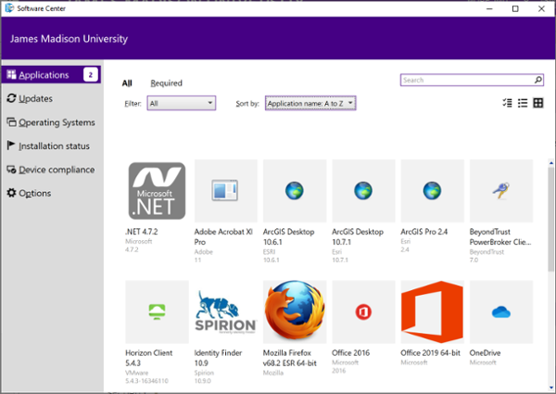The height and width of the screenshot is (394, 556).
Task: Click the Software Center title bar icon
Action: point(9,8)
